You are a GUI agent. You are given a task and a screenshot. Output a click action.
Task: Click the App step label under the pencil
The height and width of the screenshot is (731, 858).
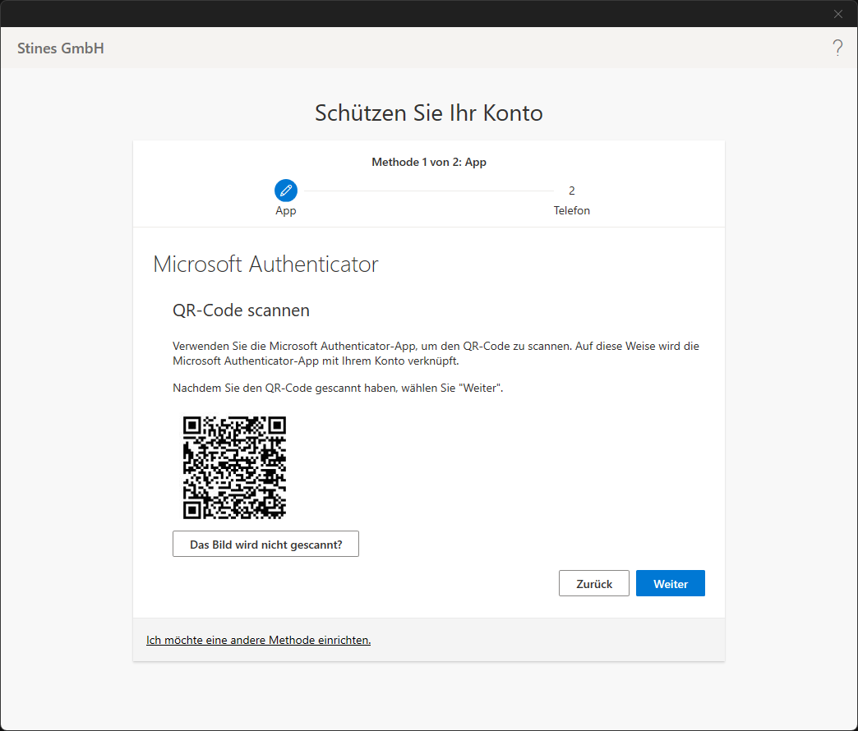[x=286, y=210]
